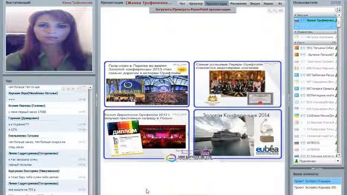Click chat message 'я тоже беру либо сумки либо велнес'

[x=34, y=177]
